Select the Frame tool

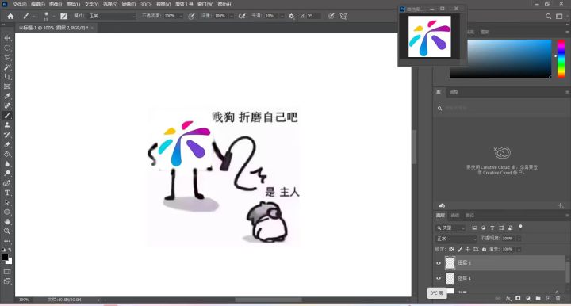7,86
